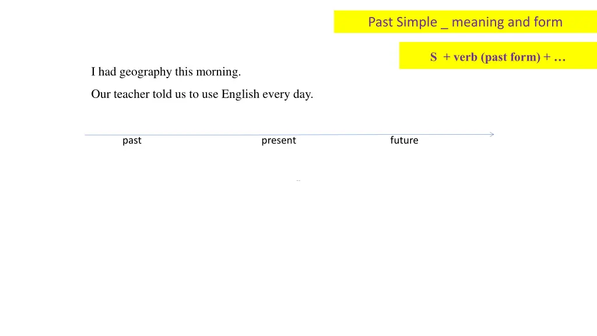Click the arrowhead at the timeline's right end
Screen dimensions: 597x336
click(x=491, y=134)
